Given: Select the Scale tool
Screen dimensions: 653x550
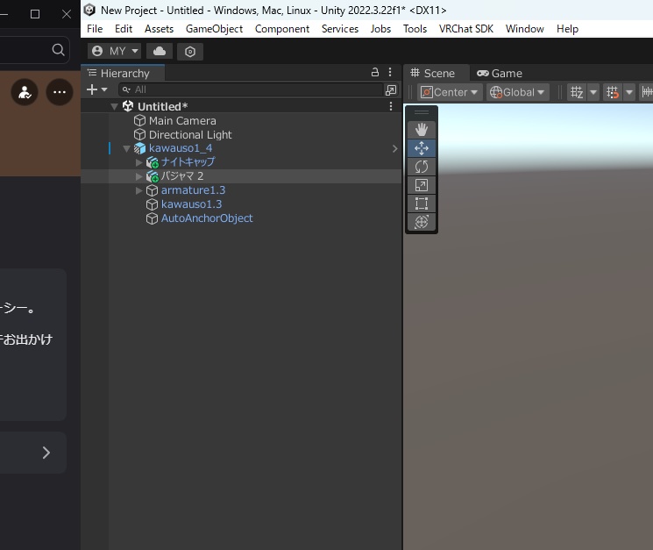Looking at the screenshot, I should 421,185.
